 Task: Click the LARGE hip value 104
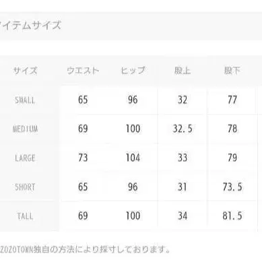click(133, 158)
